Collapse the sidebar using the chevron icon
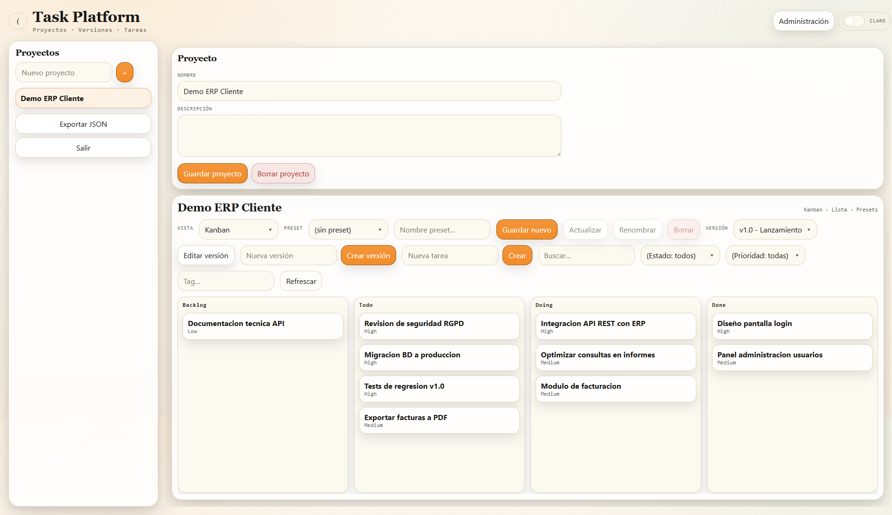The width and height of the screenshot is (892, 515). point(18,21)
